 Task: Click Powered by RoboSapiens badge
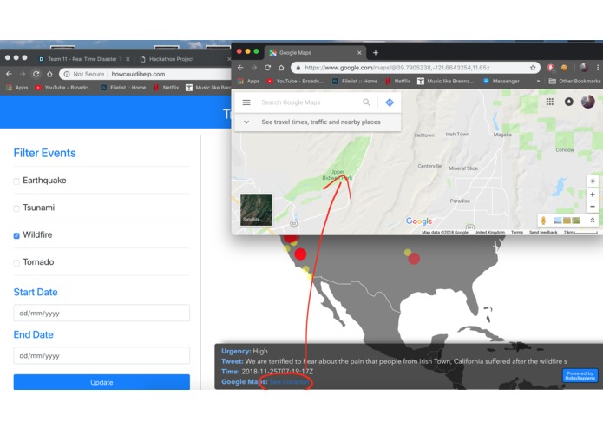pos(580,375)
